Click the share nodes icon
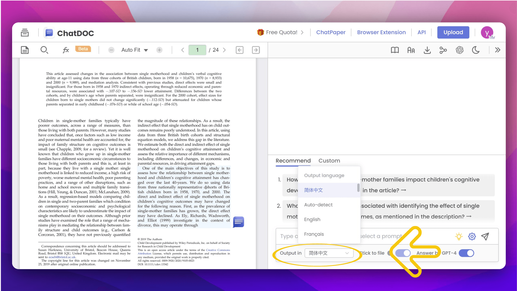 pyautogui.click(x=443, y=50)
